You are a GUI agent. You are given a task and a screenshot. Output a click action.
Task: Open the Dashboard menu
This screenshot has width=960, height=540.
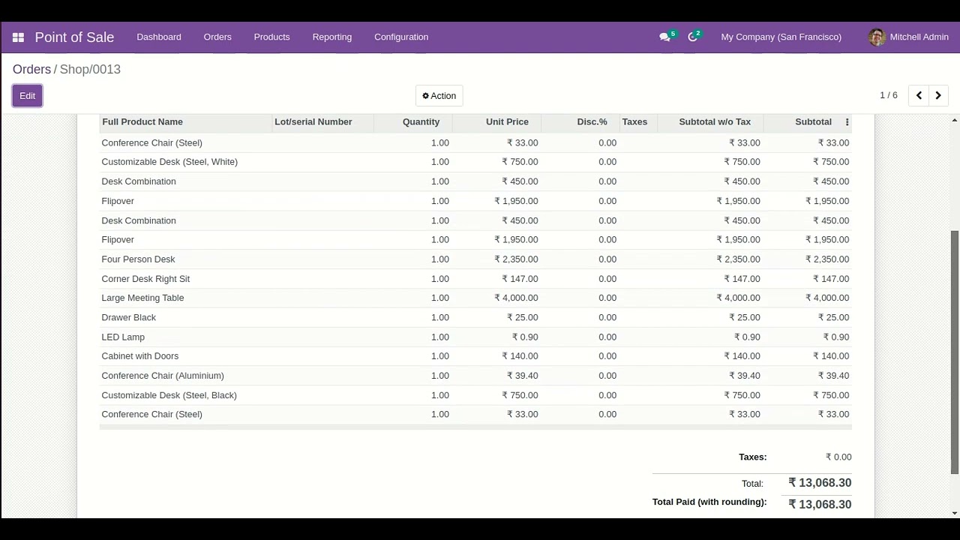(159, 37)
